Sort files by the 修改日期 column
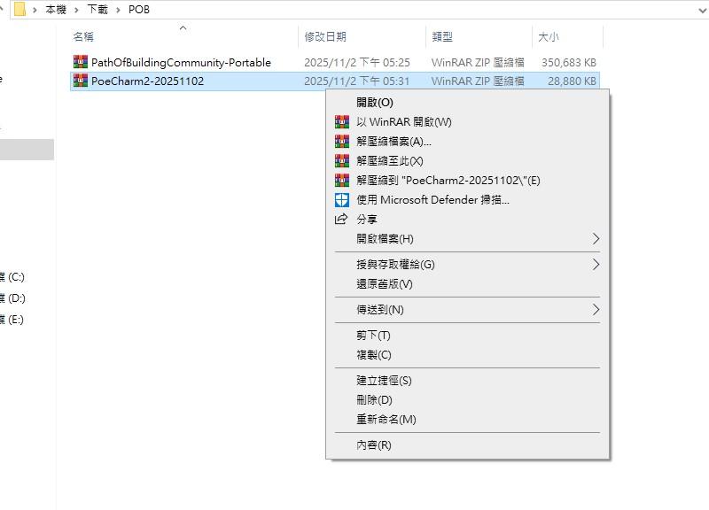The width and height of the screenshot is (709, 510). point(362,36)
